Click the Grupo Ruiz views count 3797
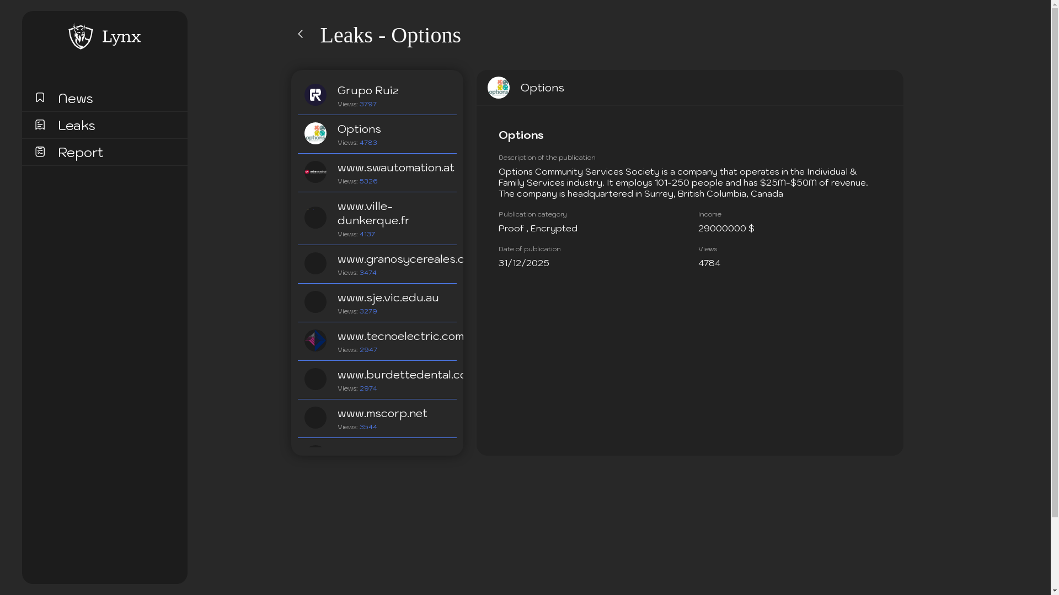 pos(368,104)
